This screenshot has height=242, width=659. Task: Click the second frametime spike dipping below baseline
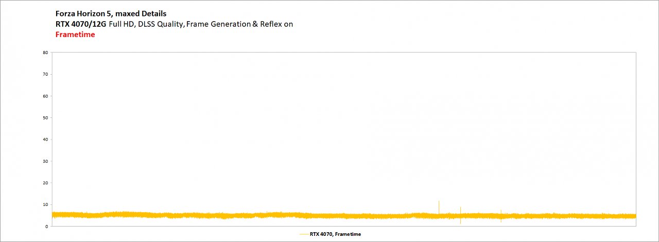460,215
